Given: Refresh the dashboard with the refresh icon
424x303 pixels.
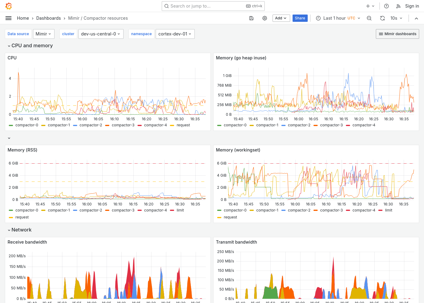Looking at the screenshot, I should tap(383, 18).
